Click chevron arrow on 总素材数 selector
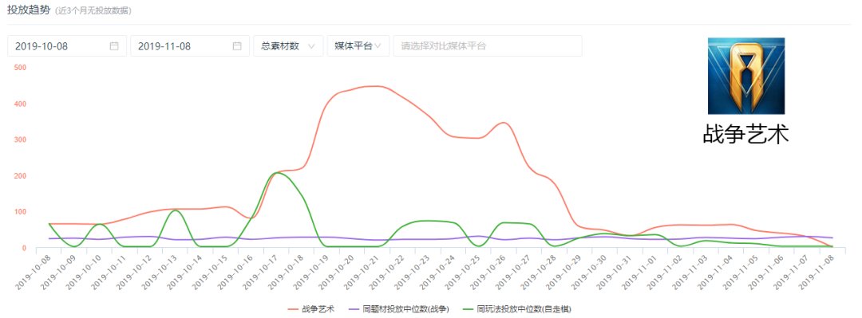This screenshot has width=862, height=318. (x=312, y=46)
